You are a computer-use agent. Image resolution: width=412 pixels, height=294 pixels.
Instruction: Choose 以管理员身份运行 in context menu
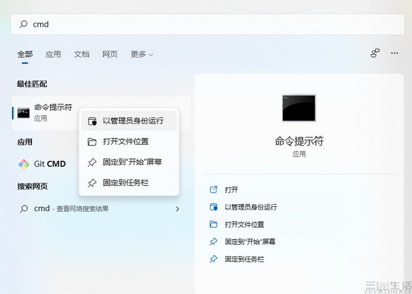click(x=129, y=121)
